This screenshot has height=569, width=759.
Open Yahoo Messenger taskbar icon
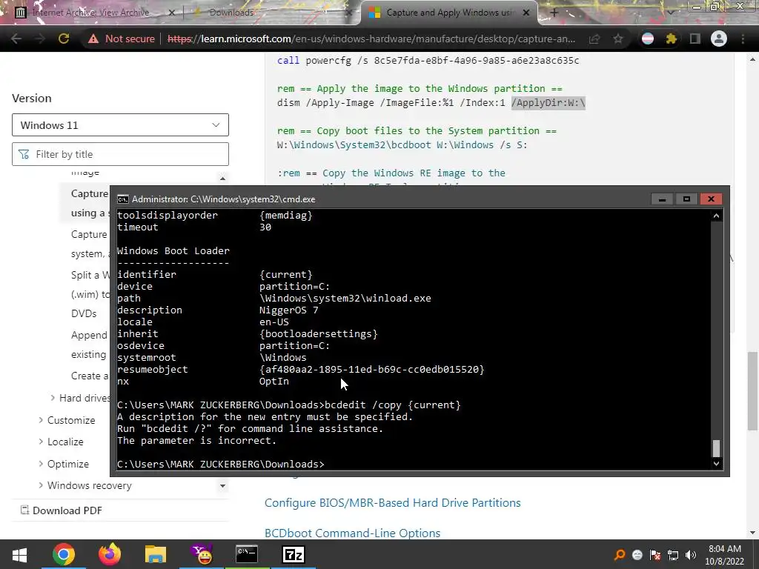[202, 555]
